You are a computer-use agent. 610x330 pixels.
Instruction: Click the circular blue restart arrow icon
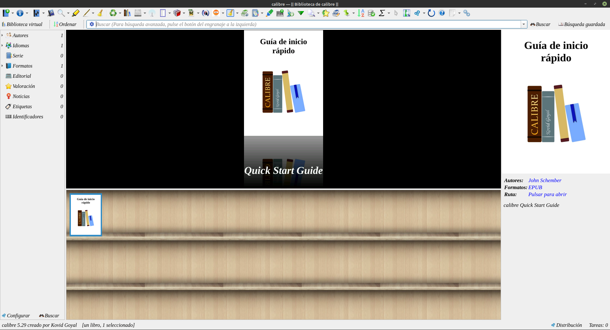tap(431, 13)
